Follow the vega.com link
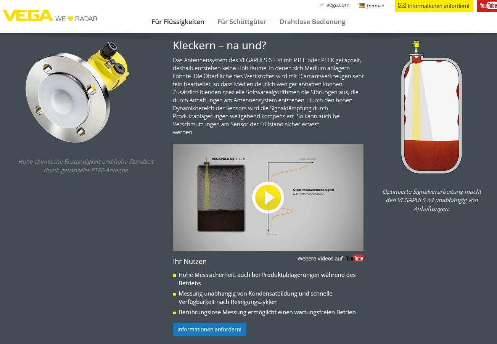This screenshot has width=497, height=344. click(x=338, y=5)
